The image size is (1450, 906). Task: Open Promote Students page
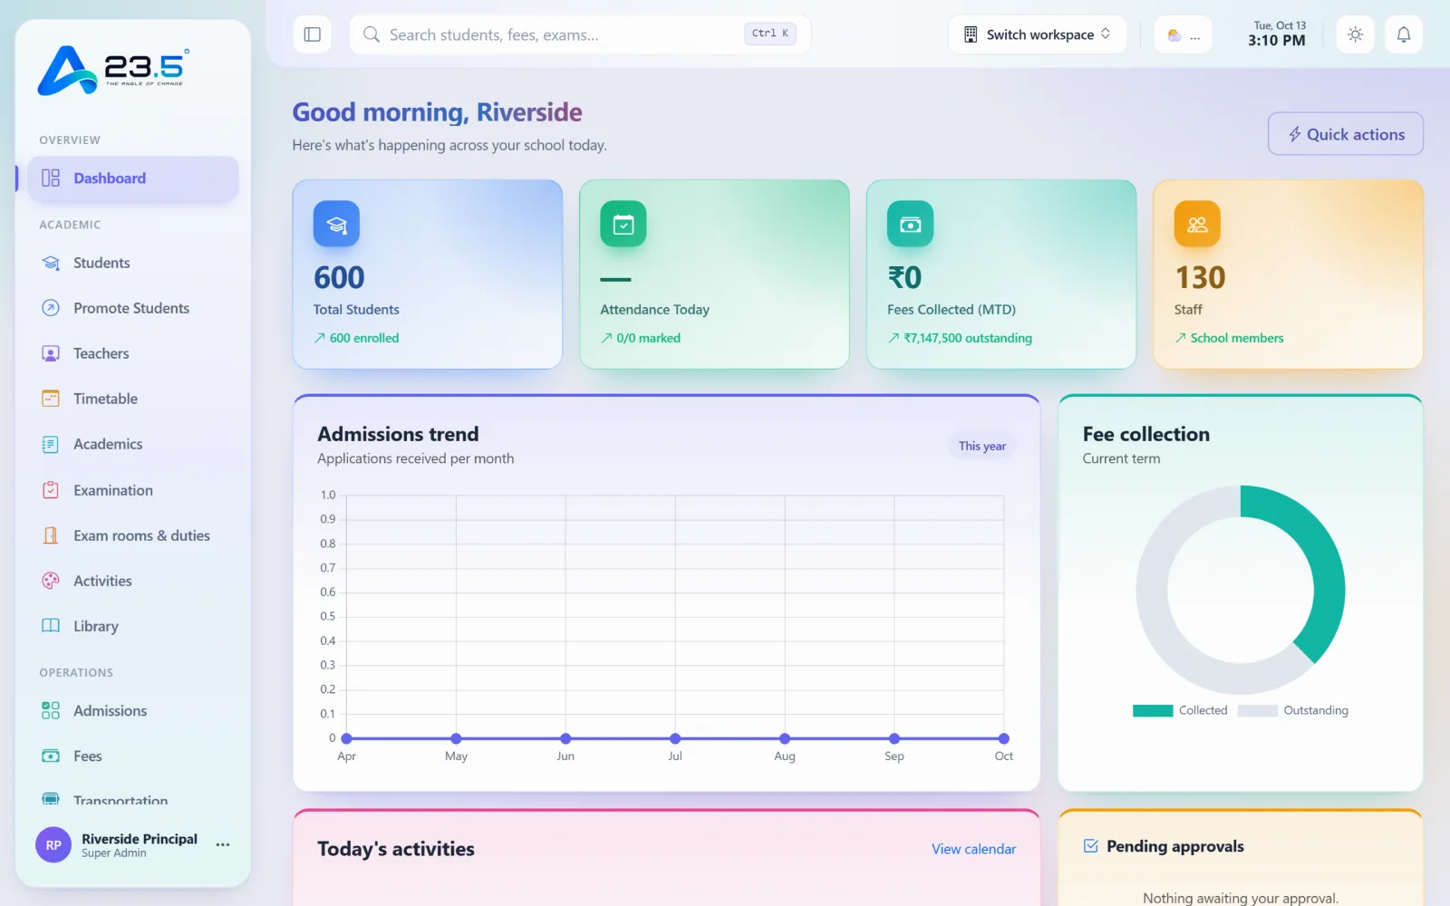132,308
